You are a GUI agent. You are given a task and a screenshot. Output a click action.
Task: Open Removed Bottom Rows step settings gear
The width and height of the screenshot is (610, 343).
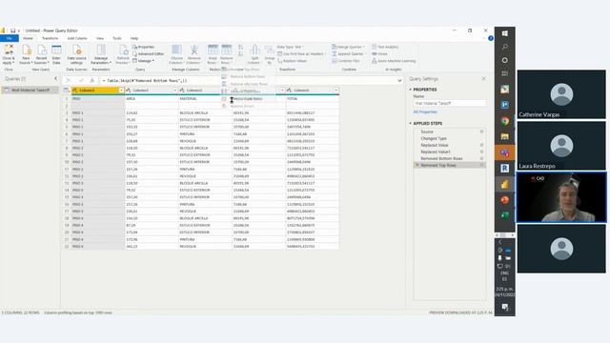click(x=481, y=159)
